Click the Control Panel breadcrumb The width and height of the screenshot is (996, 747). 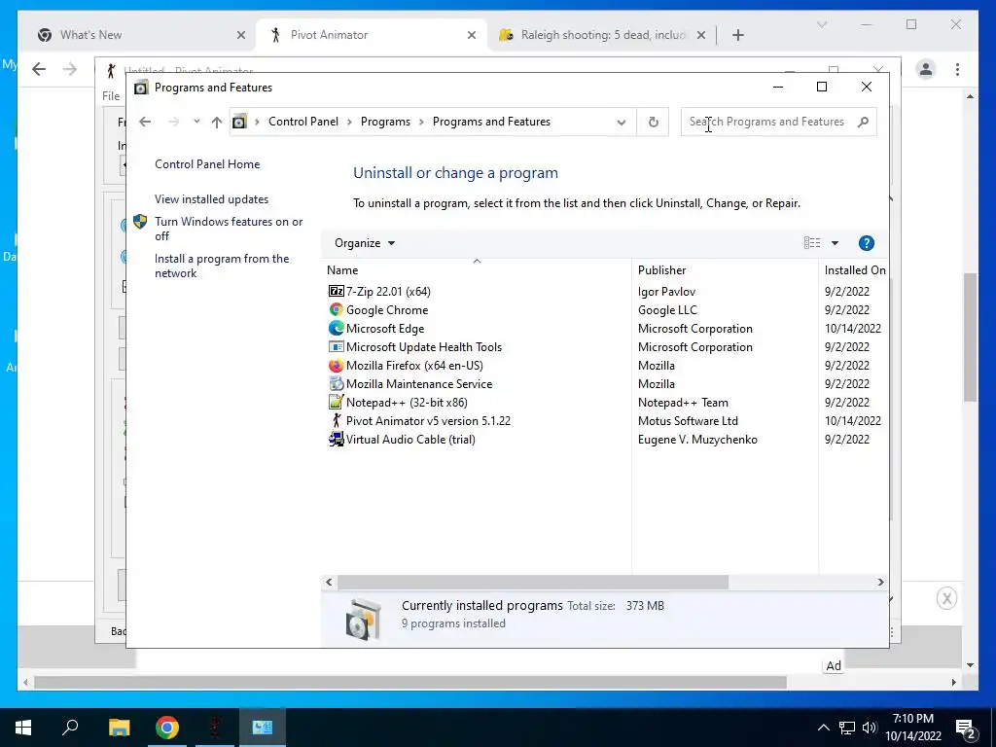[x=303, y=122]
